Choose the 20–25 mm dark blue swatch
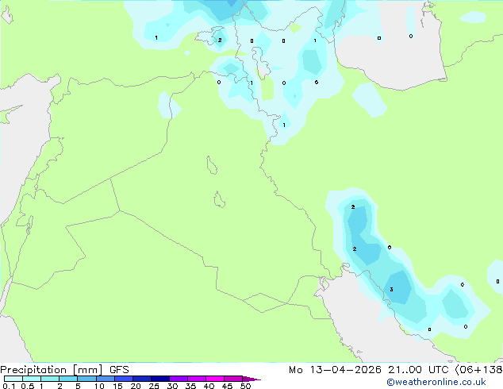The image size is (503, 389). click(x=141, y=379)
